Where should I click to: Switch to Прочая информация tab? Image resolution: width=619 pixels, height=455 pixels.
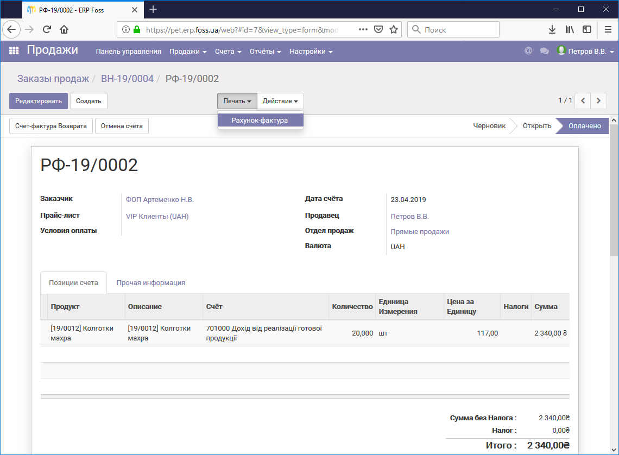click(151, 282)
